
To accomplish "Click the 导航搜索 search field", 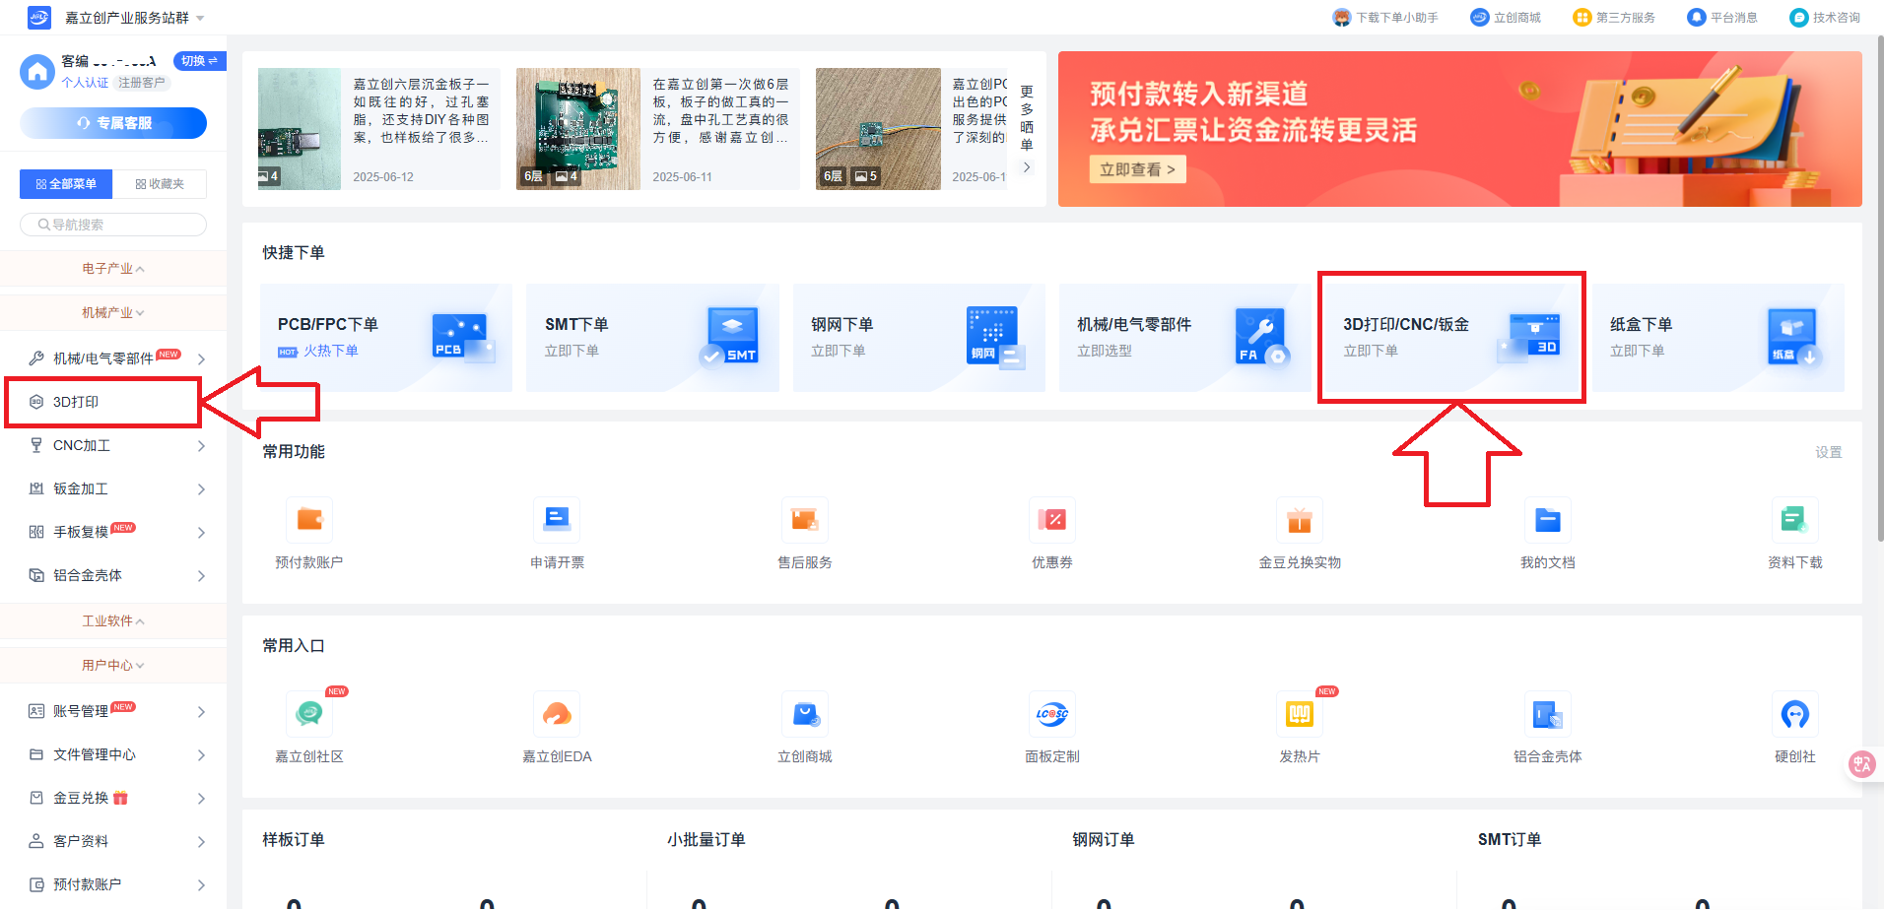I will point(113,225).
